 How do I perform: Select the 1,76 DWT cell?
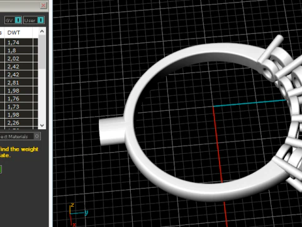tap(18, 98)
